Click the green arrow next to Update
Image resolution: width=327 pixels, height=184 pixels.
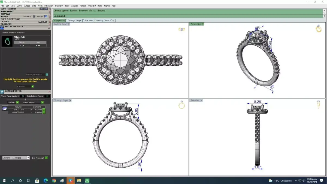click(17, 102)
